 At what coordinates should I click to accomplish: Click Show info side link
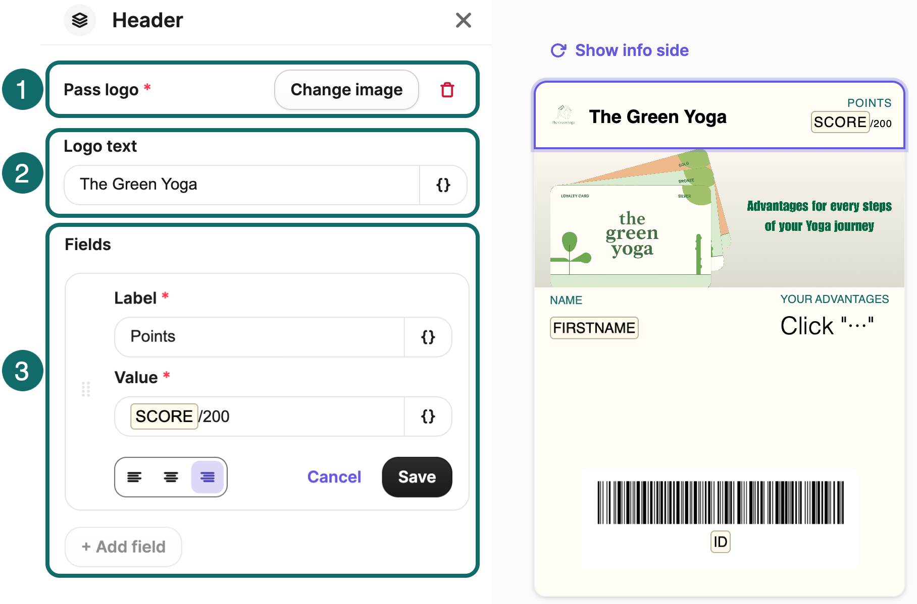click(632, 50)
